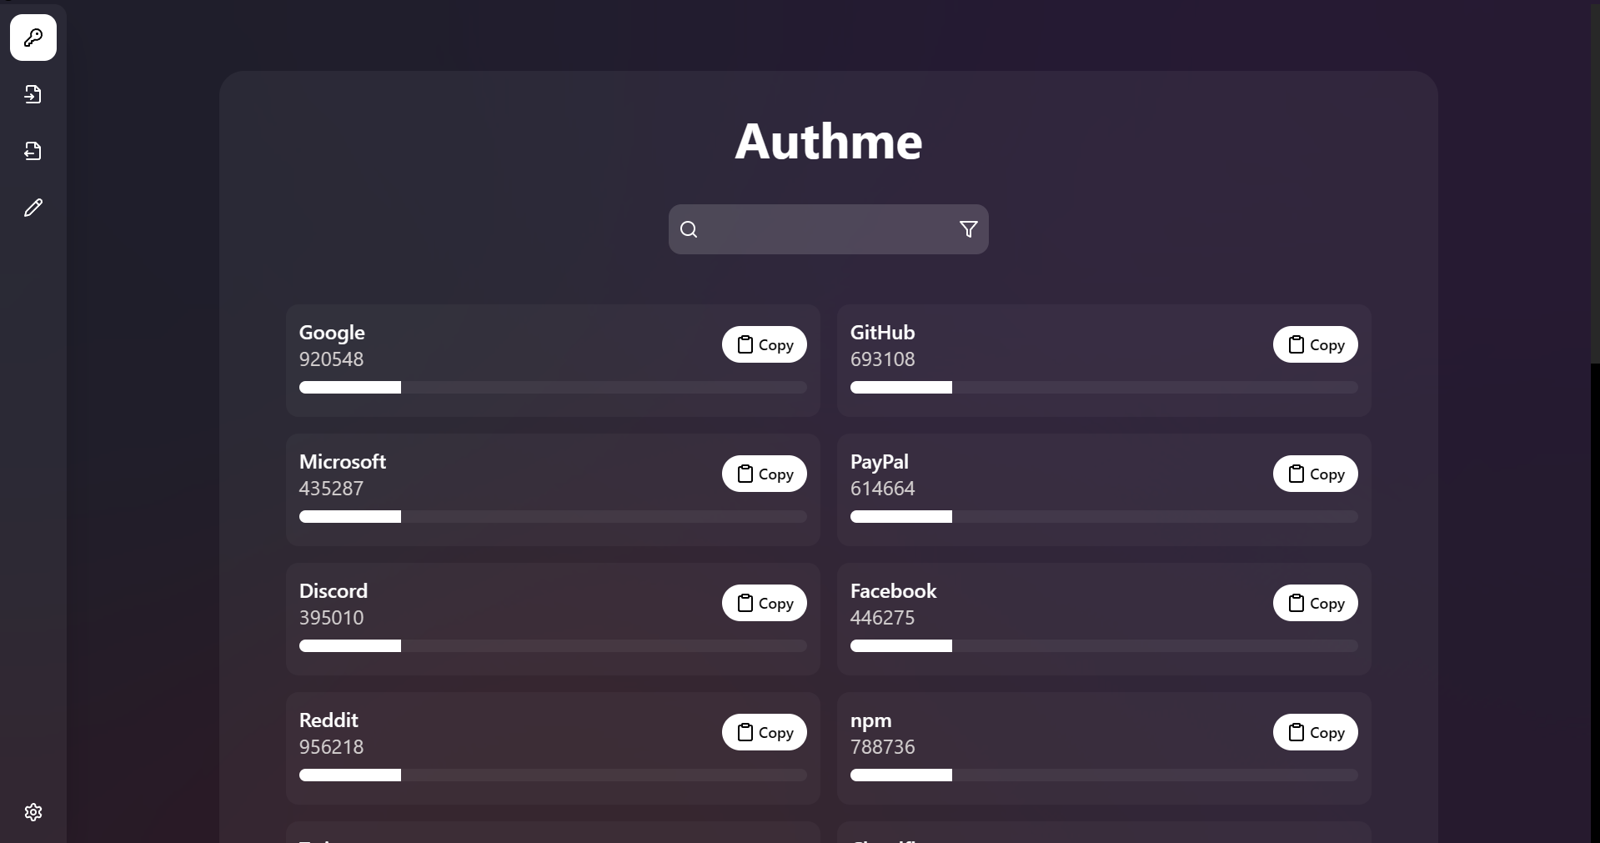Select the Reddit code 956218
Screen dimensions: 1600x843
pos(331,747)
